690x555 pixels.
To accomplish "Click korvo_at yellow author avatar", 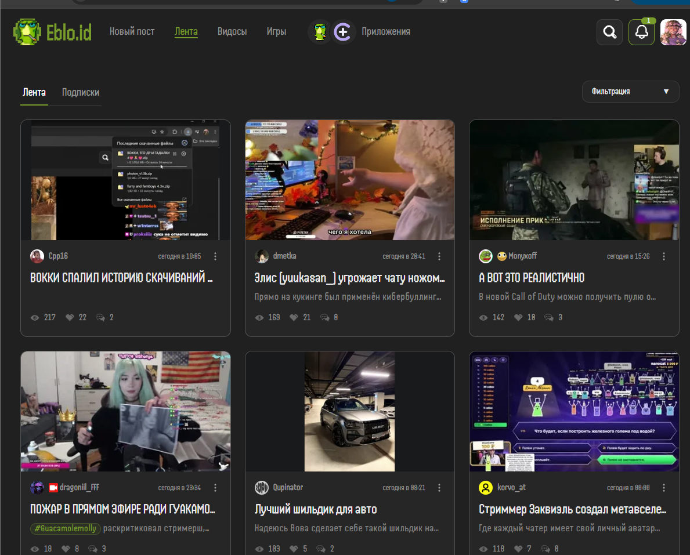I will pyautogui.click(x=485, y=487).
